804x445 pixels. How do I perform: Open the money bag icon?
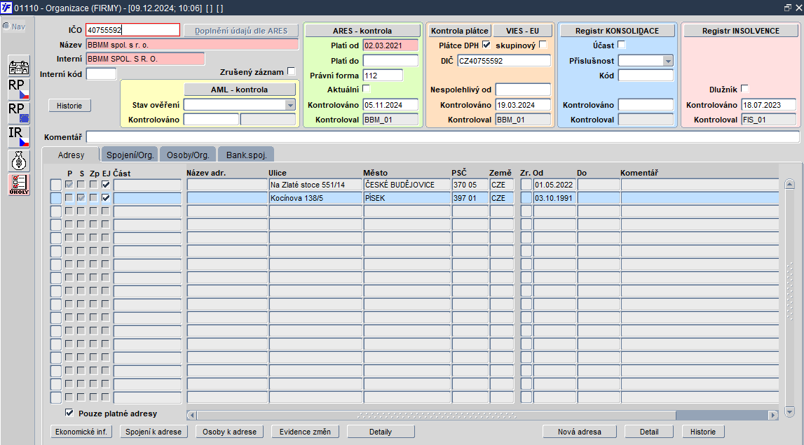pos(19,161)
